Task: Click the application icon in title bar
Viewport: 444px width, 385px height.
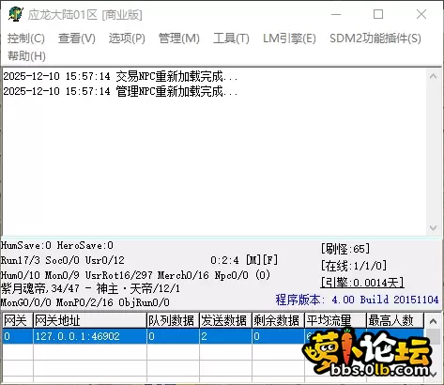Action: [16, 14]
